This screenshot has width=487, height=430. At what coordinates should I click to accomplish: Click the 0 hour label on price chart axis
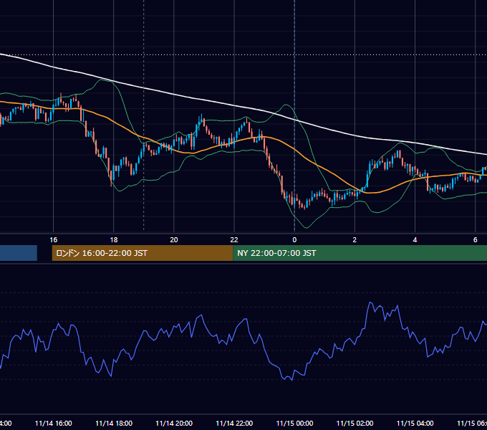(x=294, y=240)
